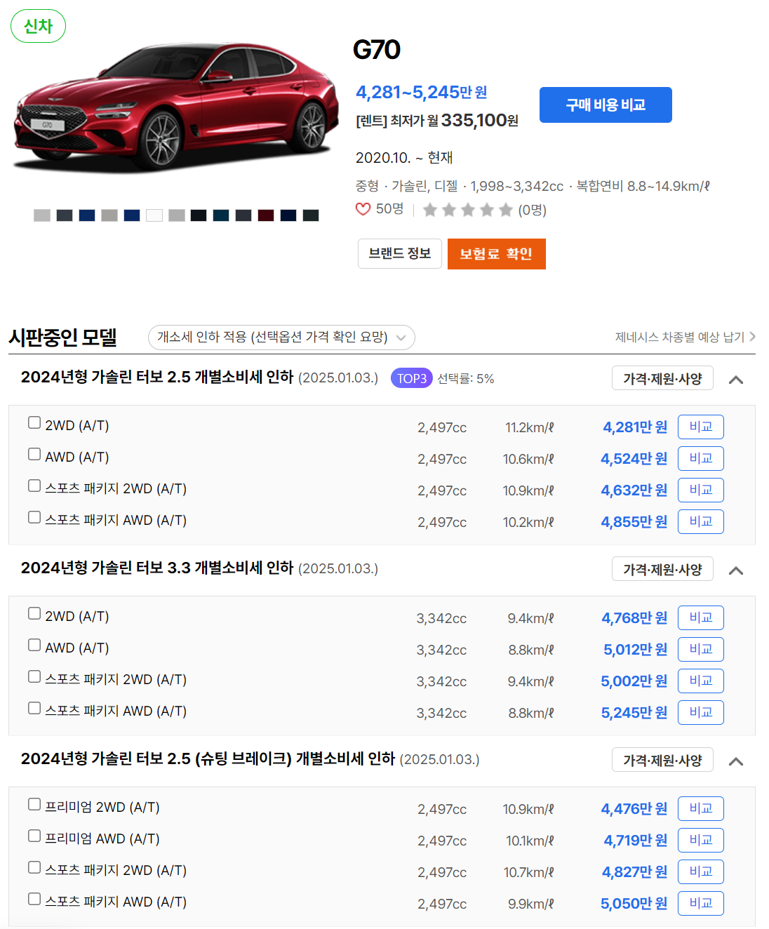769x929 pixels.
Task: Click the 선택률: 5% label
Action: [x=466, y=379]
